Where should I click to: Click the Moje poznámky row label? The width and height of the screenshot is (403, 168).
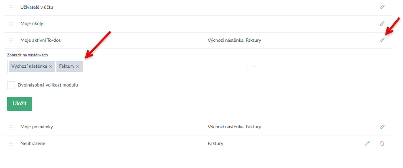point(37,127)
